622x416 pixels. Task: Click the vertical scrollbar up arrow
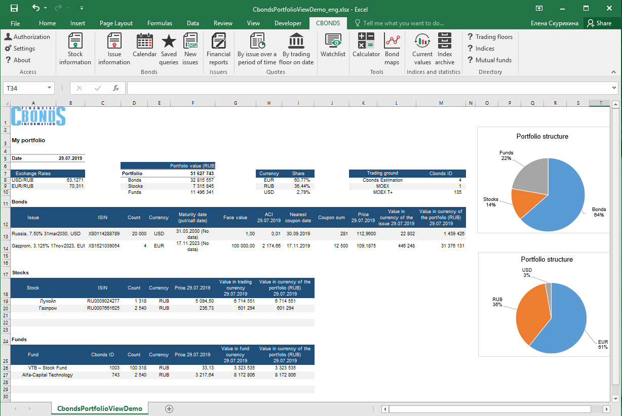coord(616,104)
